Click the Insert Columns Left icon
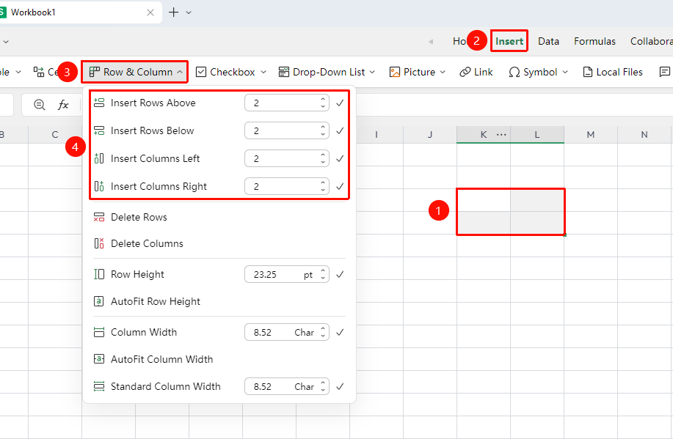The height and width of the screenshot is (439, 673). [99, 158]
